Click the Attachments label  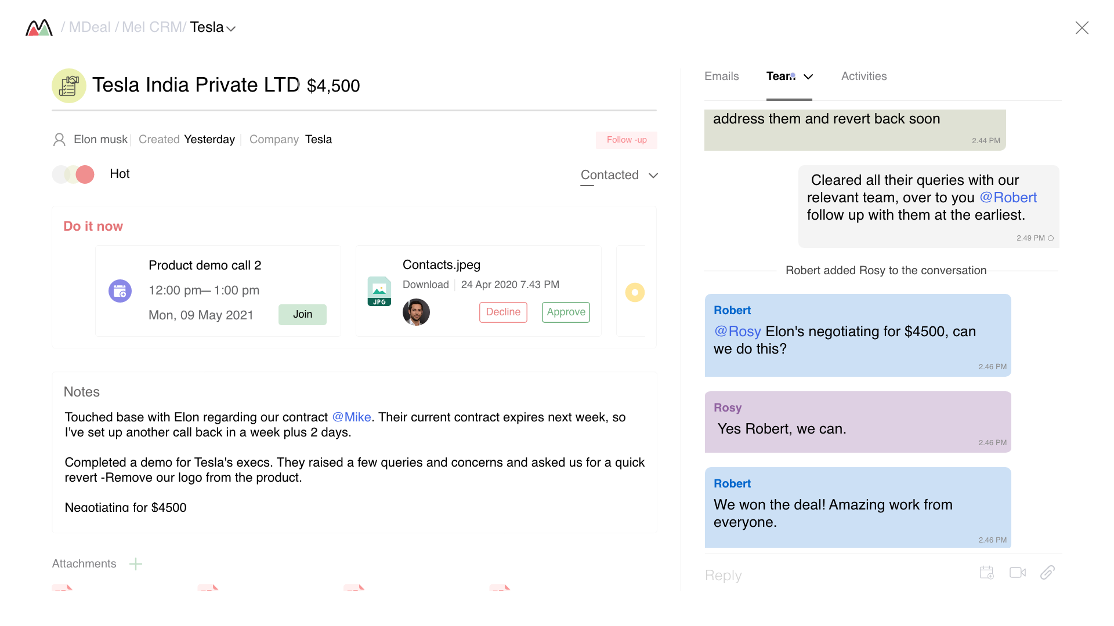pyautogui.click(x=84, y=564)
